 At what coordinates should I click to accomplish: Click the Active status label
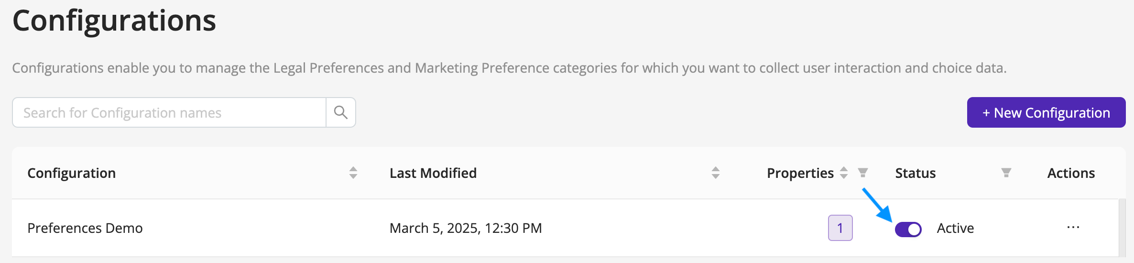tap(955, 228)
